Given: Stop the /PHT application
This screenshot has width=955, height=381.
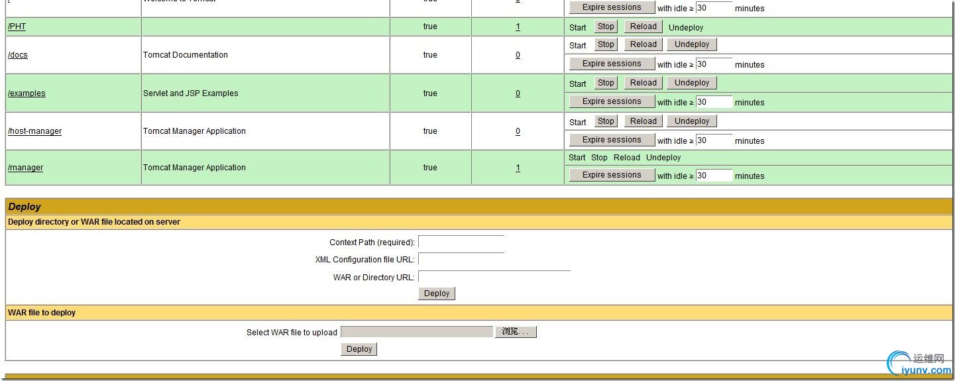Looking at the screenshot, I should point(606,27).
